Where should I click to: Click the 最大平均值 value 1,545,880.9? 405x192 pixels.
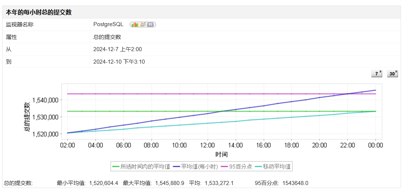170,183
